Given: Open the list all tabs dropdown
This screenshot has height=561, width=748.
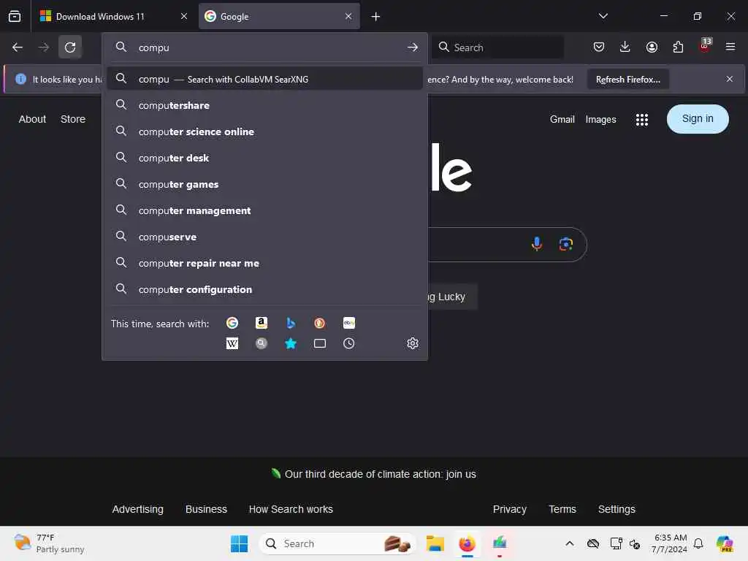Looking at the screenshot, I should [x=603, y=16].
